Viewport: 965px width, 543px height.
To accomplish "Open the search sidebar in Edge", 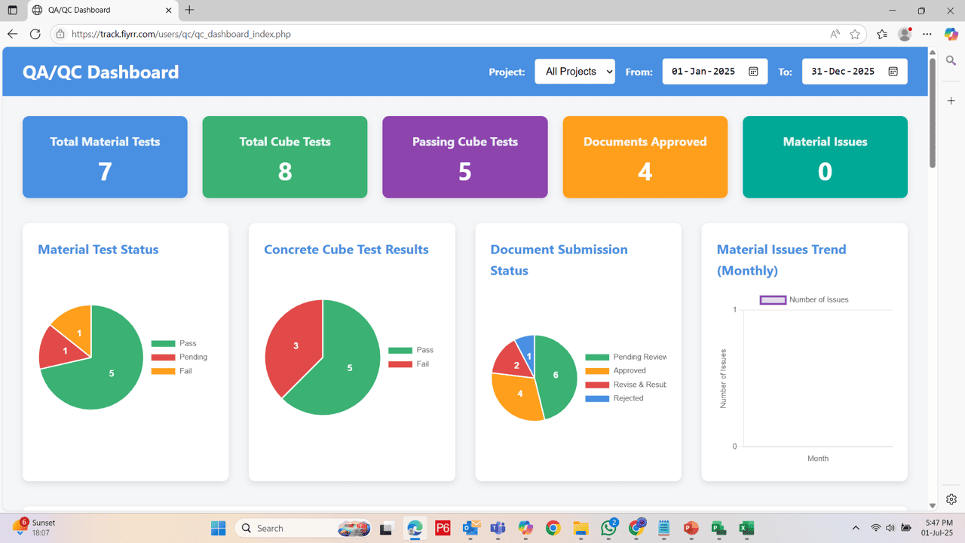I will click(951, 60).
